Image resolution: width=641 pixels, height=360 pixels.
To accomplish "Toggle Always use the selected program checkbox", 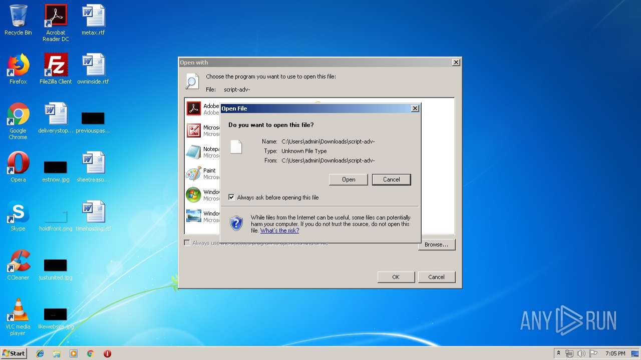I will (187, 243).
